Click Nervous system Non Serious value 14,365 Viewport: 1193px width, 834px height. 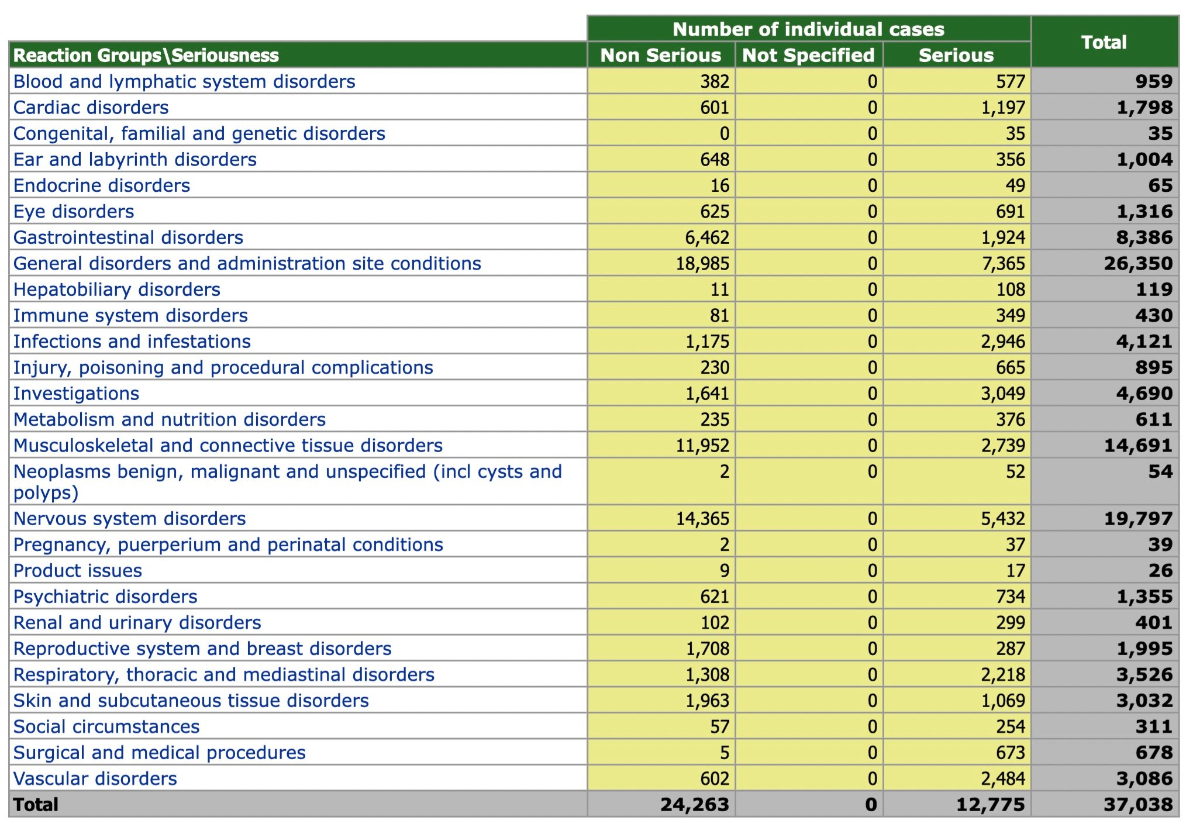coord(702,519)
